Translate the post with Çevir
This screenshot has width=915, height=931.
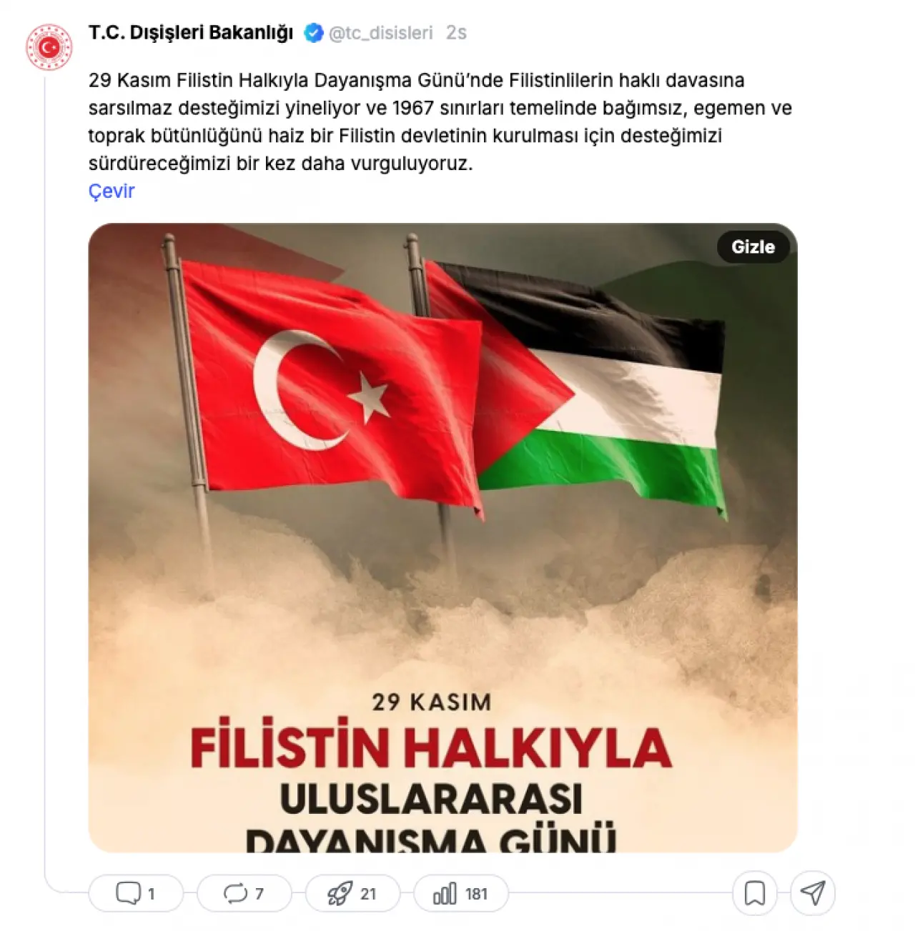(112, 191)
